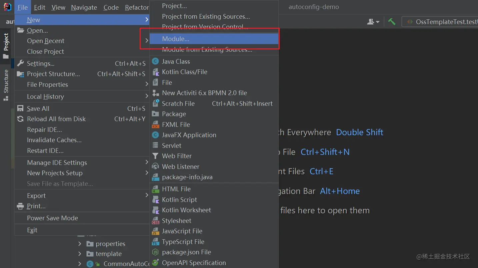
Task: Open the View menu
Action: coord(58,7)
